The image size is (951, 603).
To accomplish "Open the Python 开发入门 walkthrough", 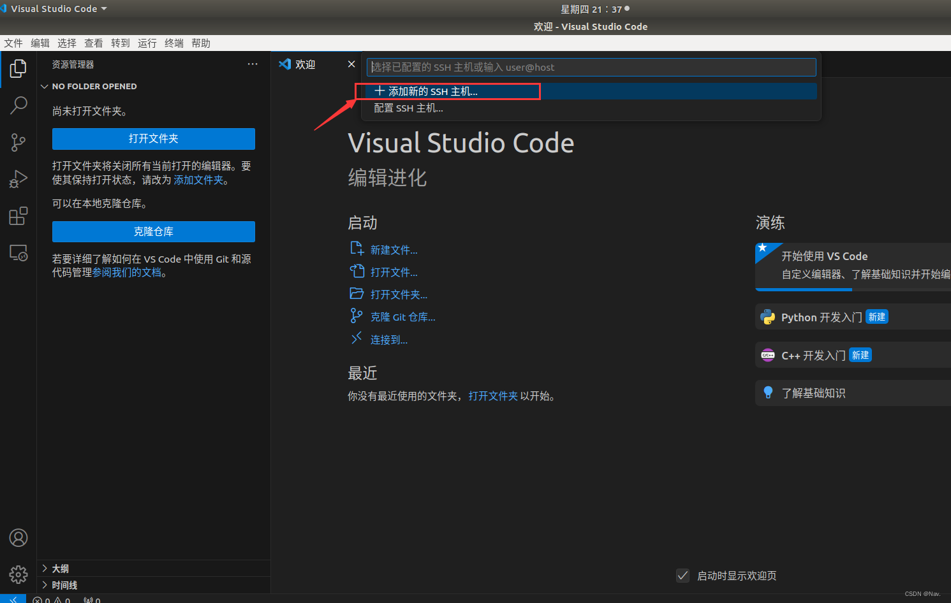I will (853, 317).
